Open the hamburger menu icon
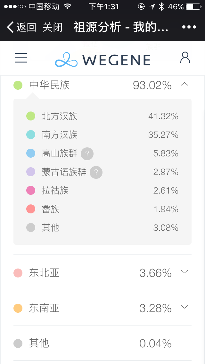Screen dimensions: 205x364 click(x=21, y=58)
